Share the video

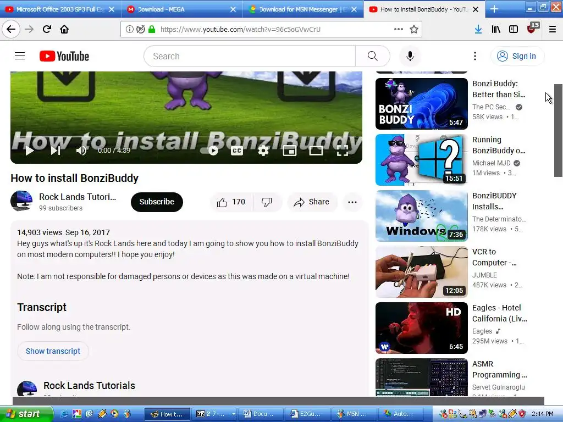coord(312,202)
